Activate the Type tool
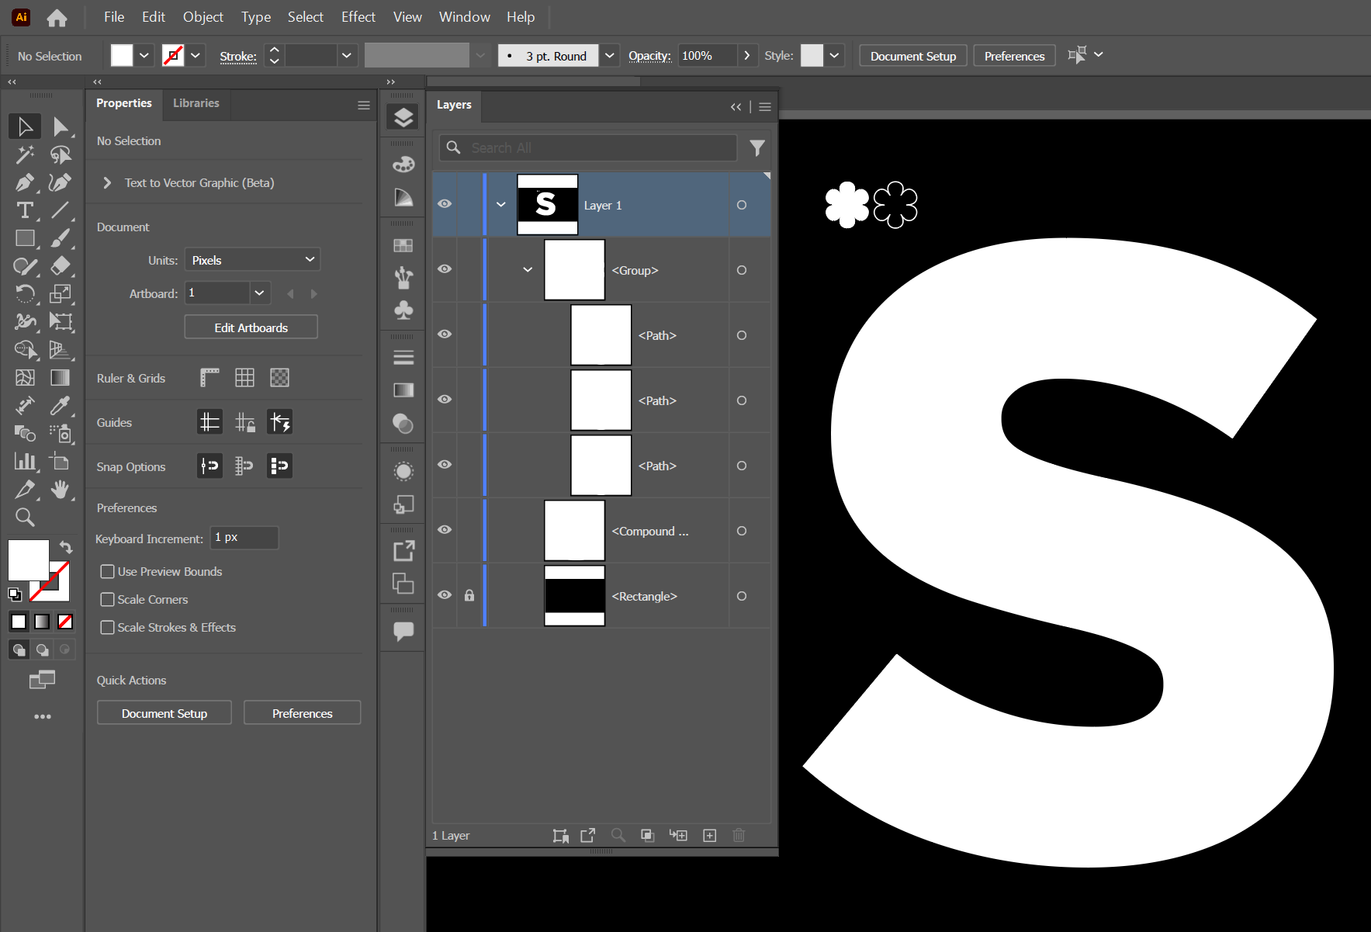 pyautogui.click(x=25, y=210)
